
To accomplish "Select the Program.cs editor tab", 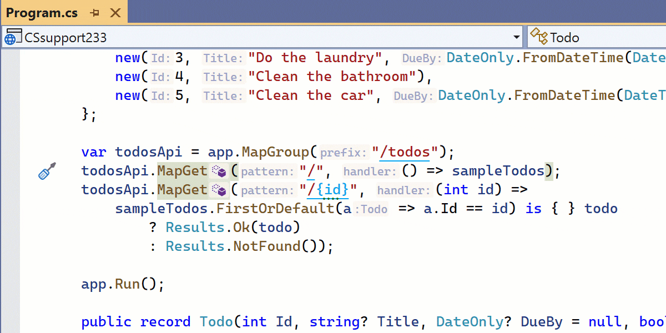I will 42,13.
